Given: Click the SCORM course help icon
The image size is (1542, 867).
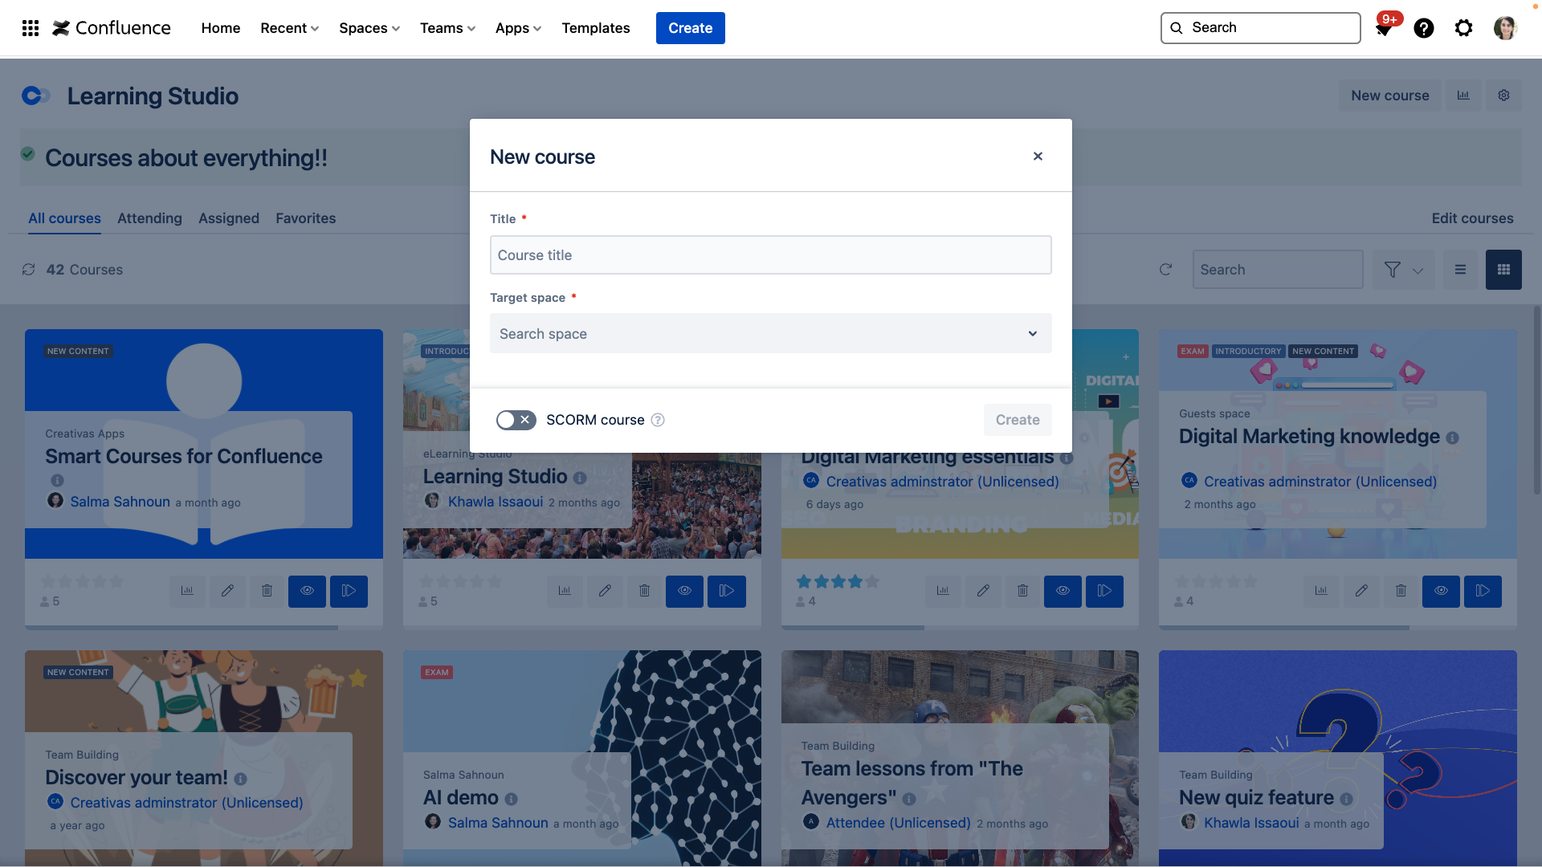Looking at the screenshot, I should 658,420.
